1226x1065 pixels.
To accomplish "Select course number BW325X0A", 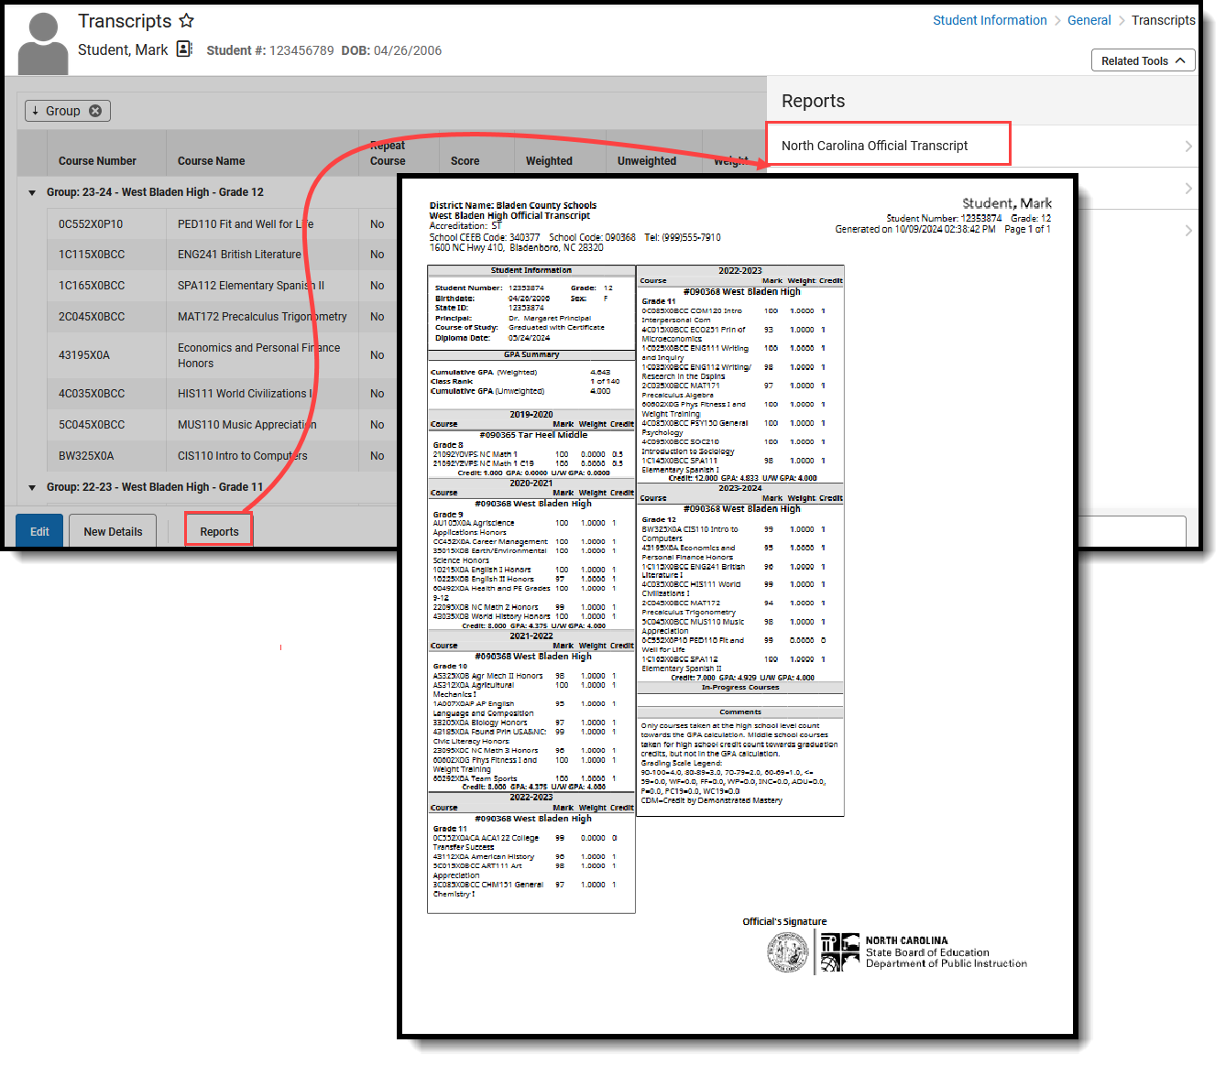I will (86, 456).
